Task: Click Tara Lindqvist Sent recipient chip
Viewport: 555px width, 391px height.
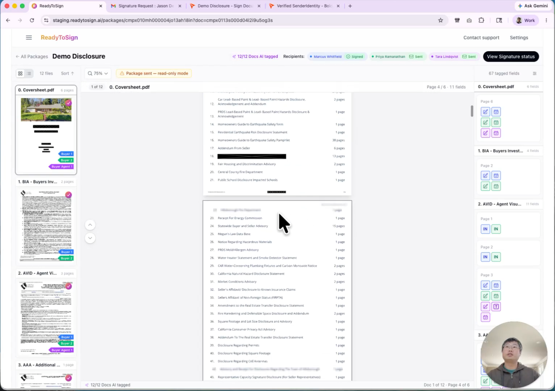Action: coord(454,56)
